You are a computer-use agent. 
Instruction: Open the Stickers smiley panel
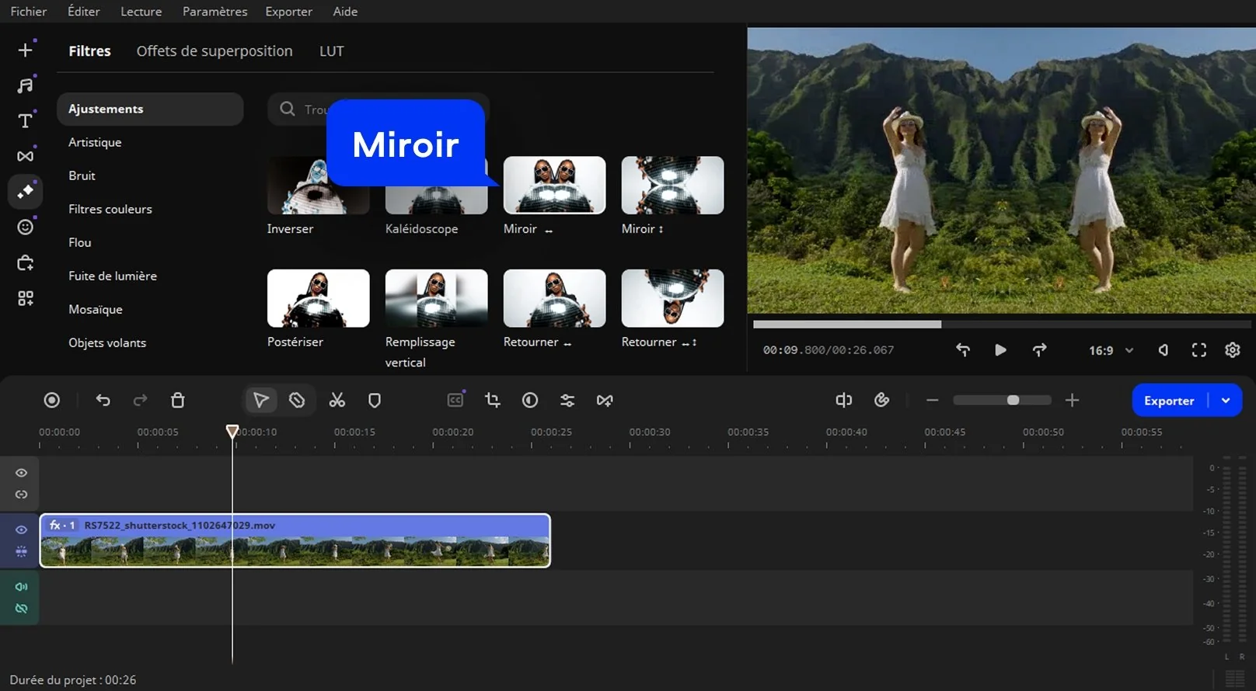pos(25,227)
